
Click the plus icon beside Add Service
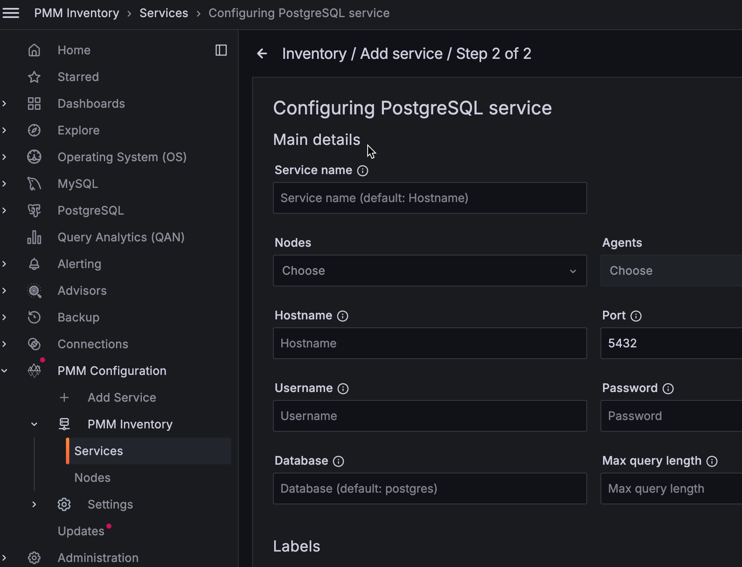click(x=64, y=397)
